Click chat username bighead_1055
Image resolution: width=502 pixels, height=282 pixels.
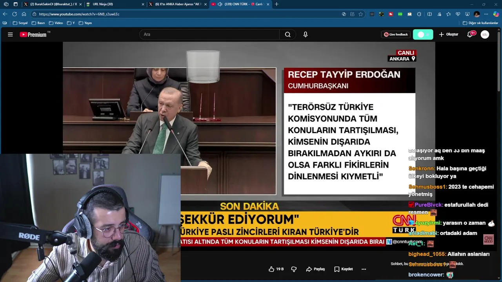click(x=427, y=254)
